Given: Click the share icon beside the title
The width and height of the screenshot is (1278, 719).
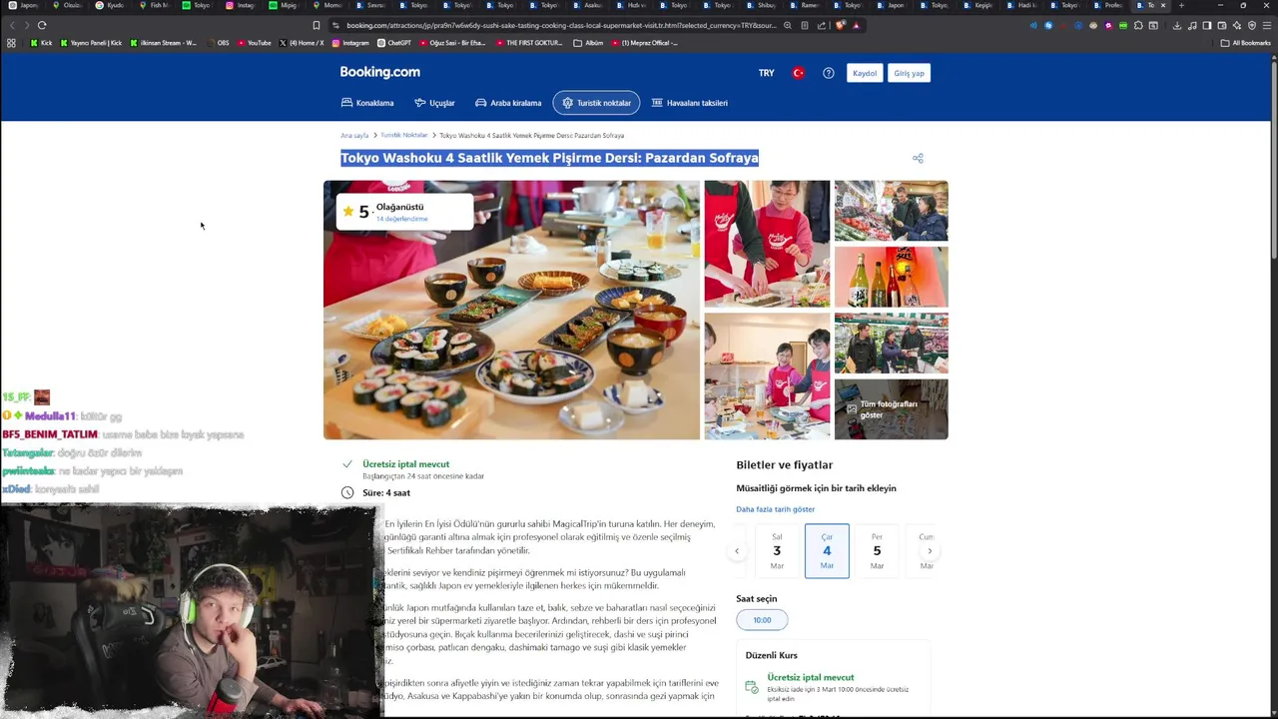Looking at the screenshot, I should tap(918, 158).
